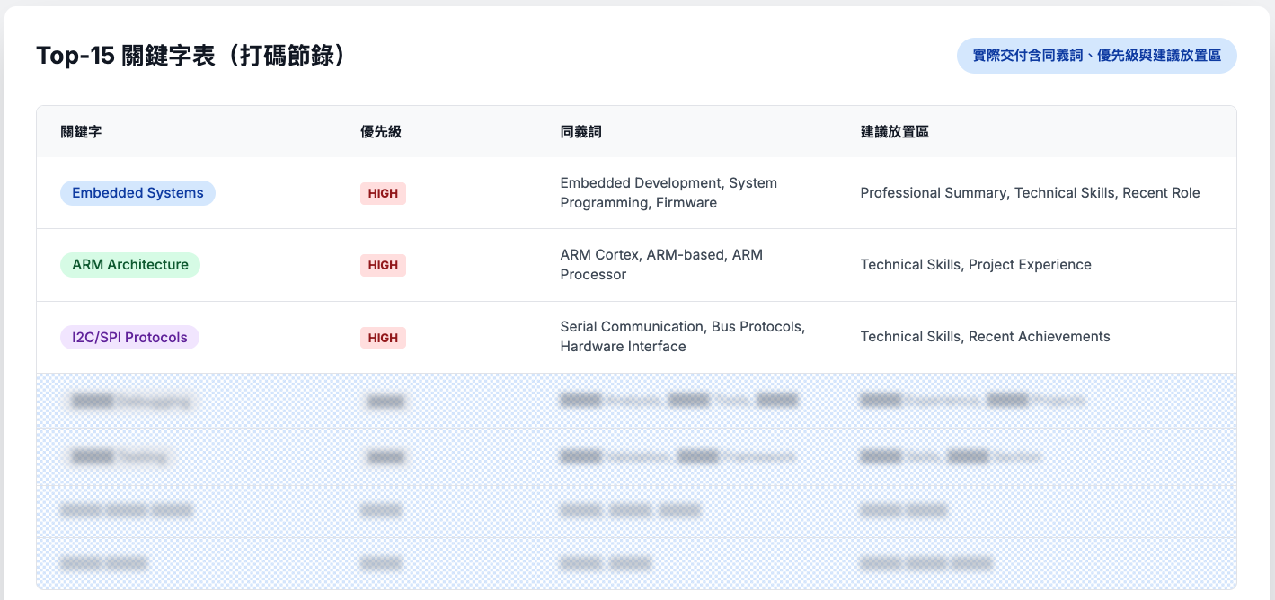The height and width of the screenshot is (600, 1275).
Task: Click the Technical Skills, Recent Achievements cell
Action: click(985, 337)
